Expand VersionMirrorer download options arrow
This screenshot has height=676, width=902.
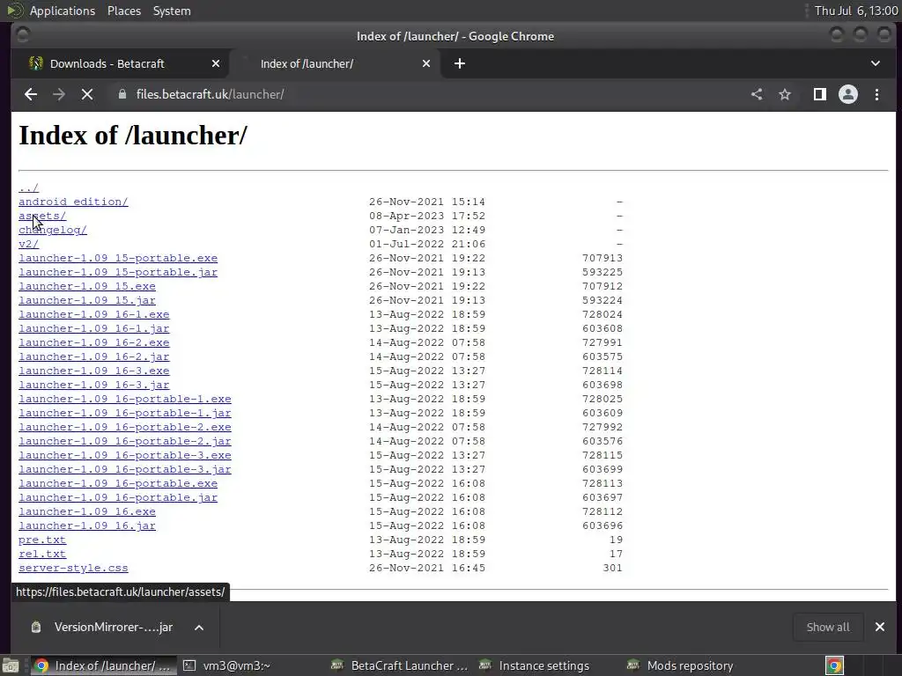199,627
